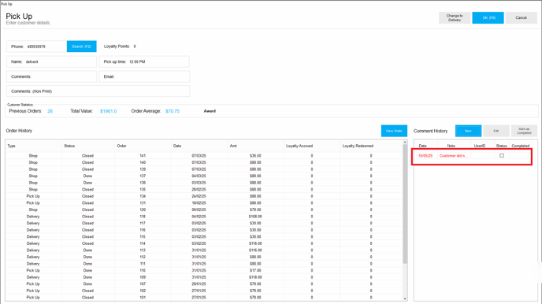
Task: Select order 135 dated 28/02/25
Action: pos(204,189)
